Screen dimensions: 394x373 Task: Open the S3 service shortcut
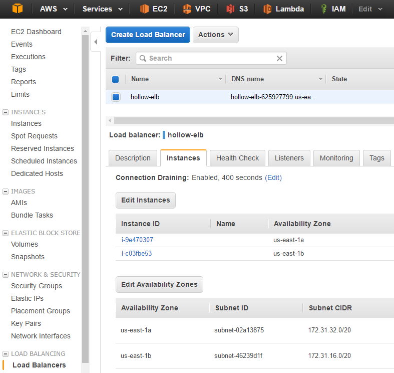click(x=237, y=9)
